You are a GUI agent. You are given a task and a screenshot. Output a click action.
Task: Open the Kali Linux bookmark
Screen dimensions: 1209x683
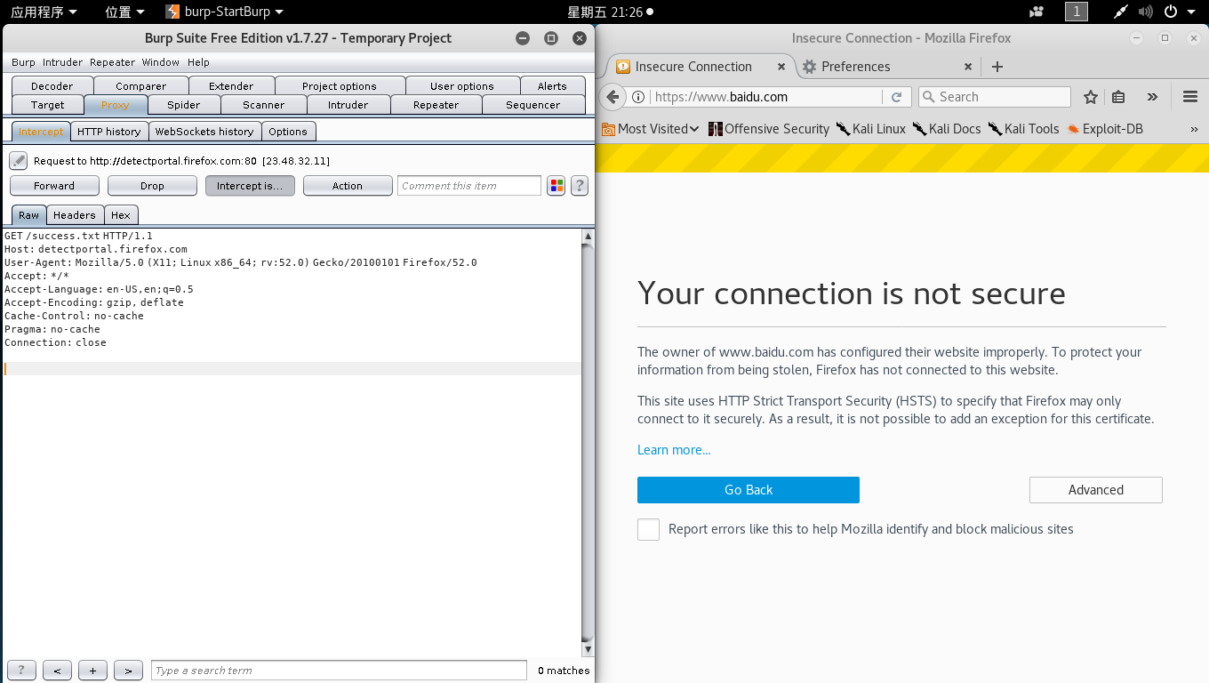click(x=870, y=129)
